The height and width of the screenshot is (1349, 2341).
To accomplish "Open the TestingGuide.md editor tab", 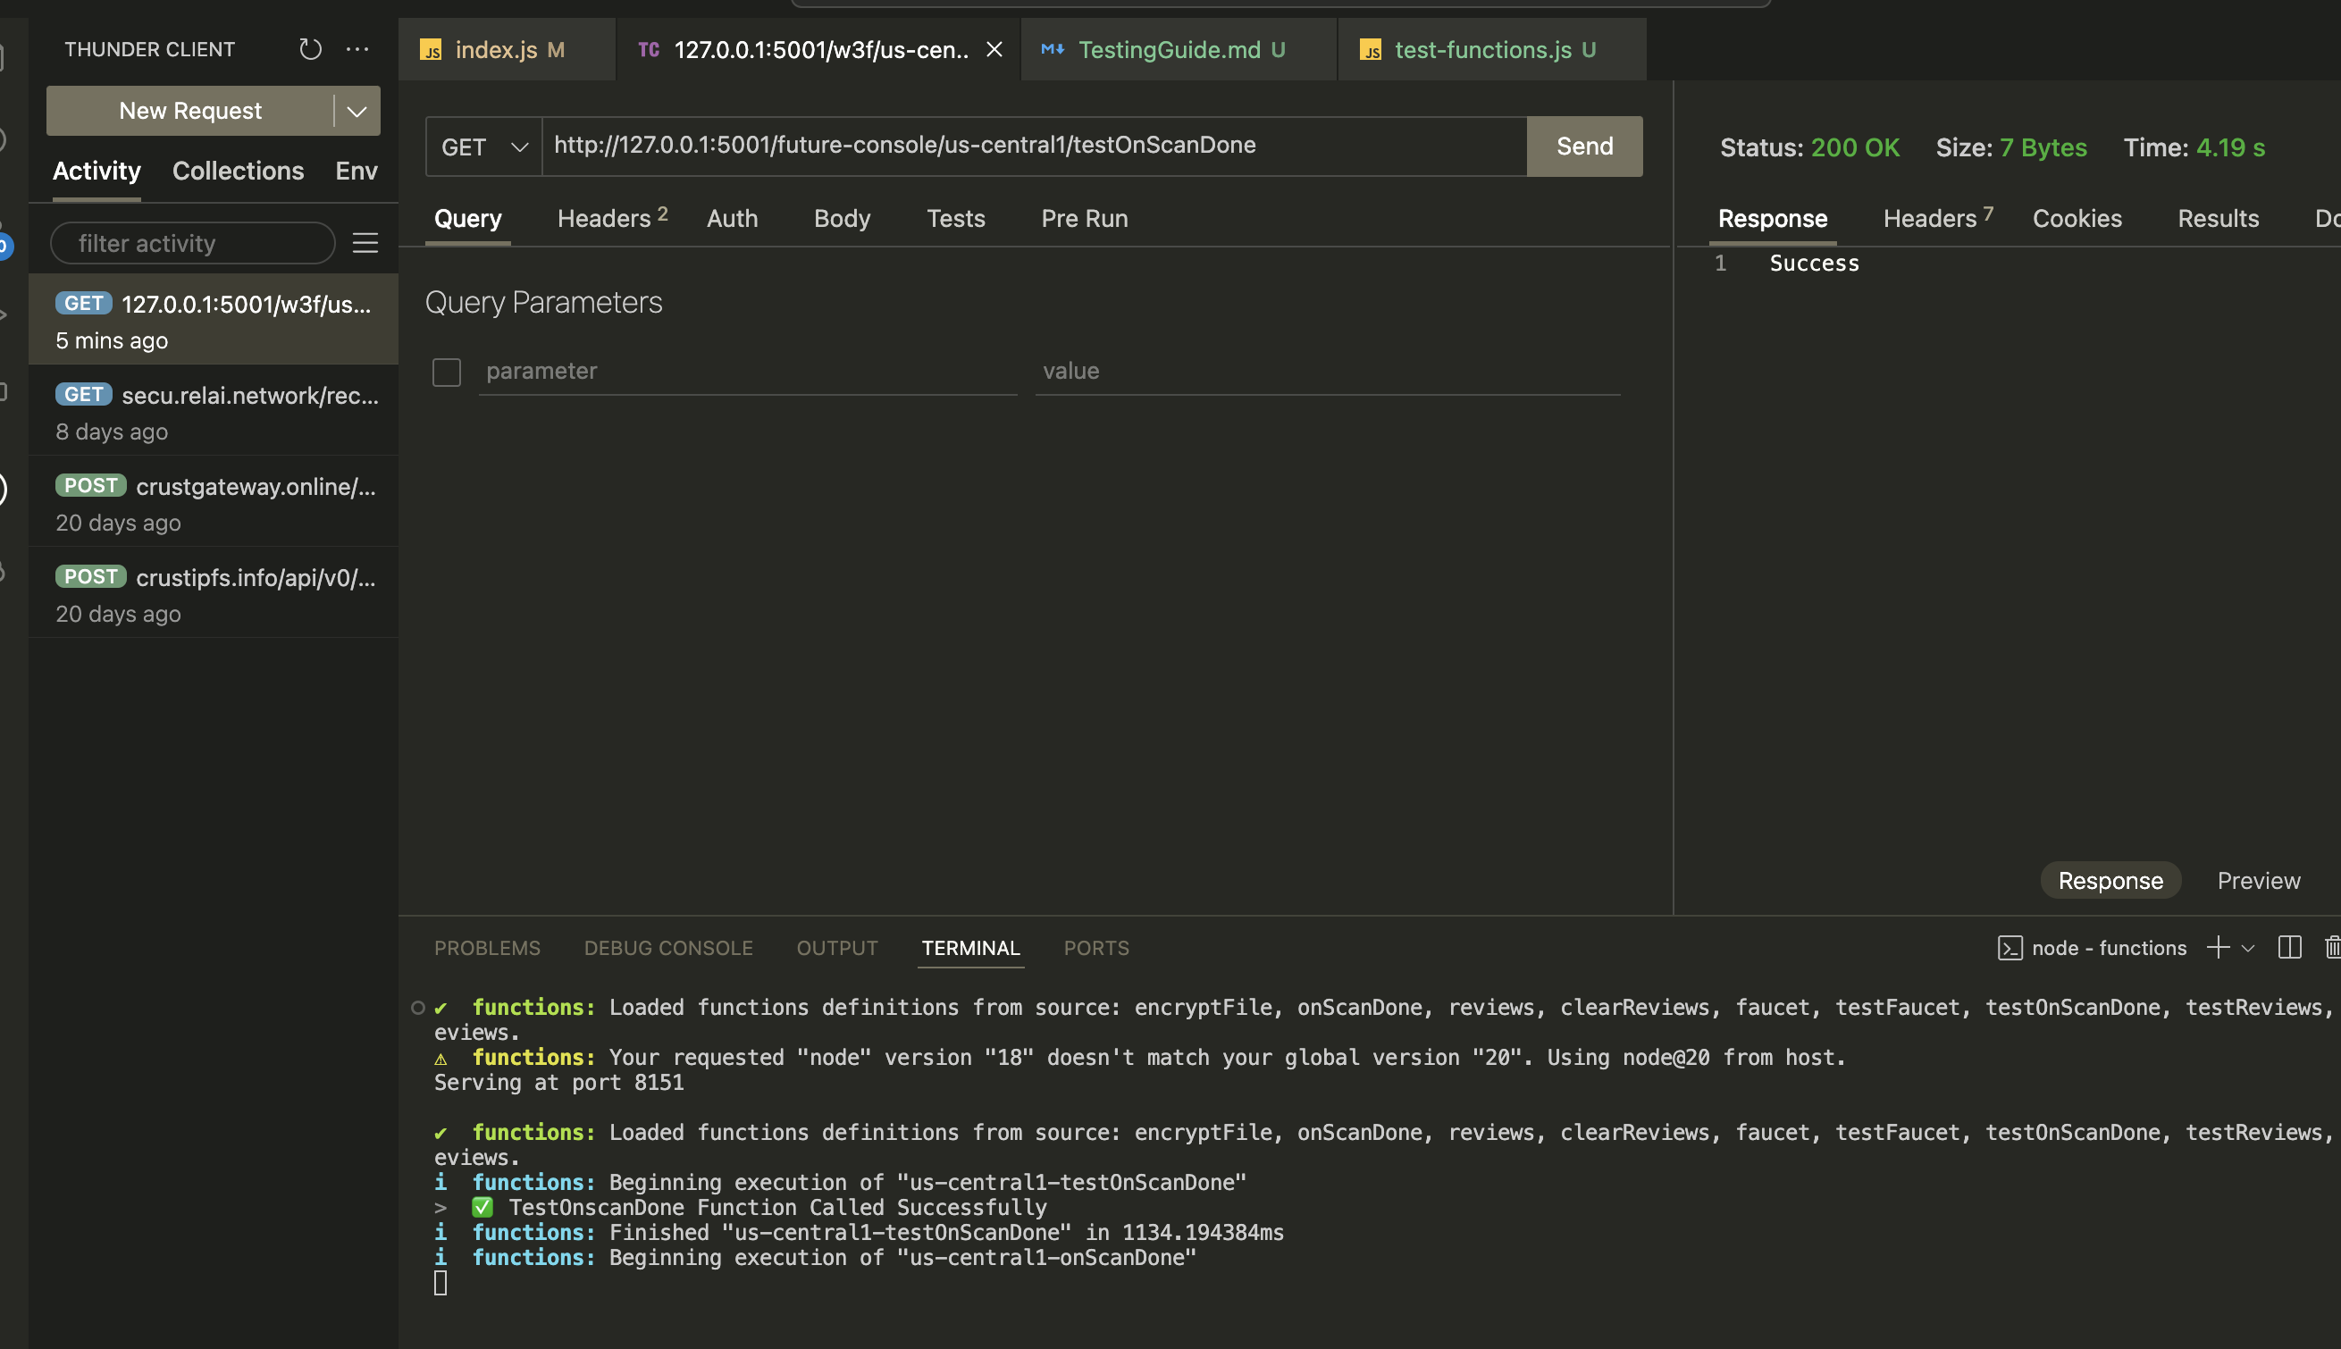I will coord(1179,50).
